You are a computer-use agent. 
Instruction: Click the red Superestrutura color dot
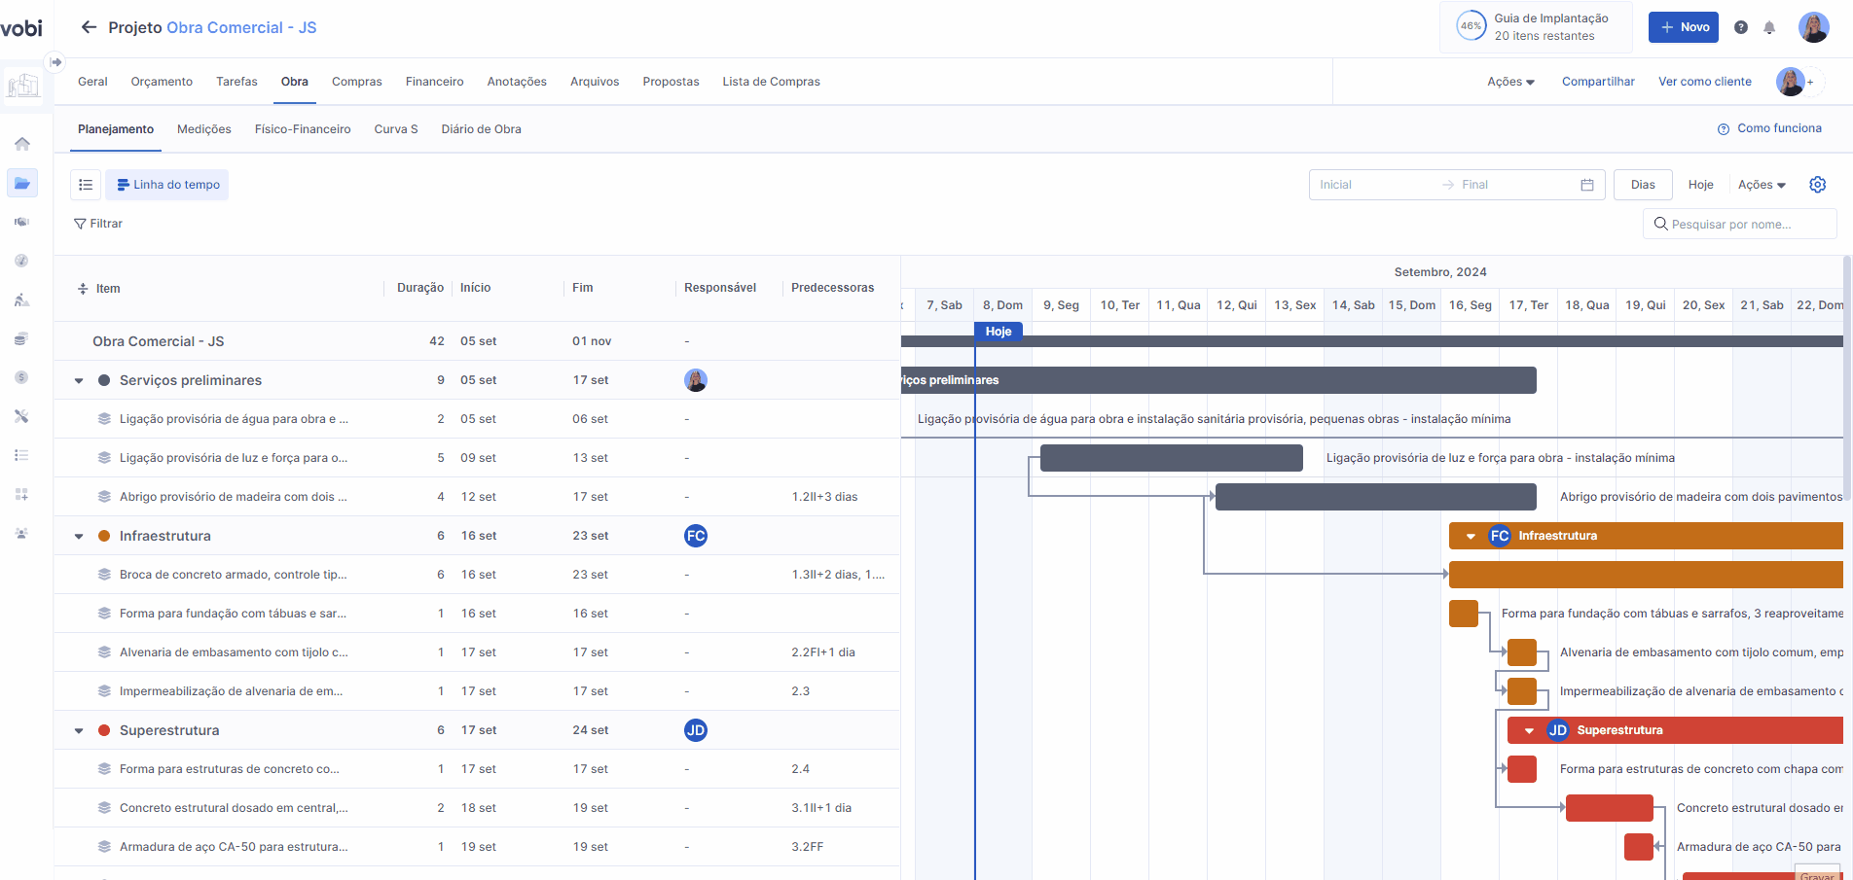click(x=104, y=730)
